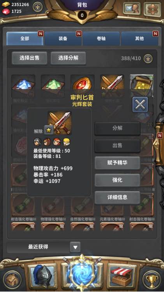
Task: Add currency with the plus icon beside gold
Action: pos(37,7)
